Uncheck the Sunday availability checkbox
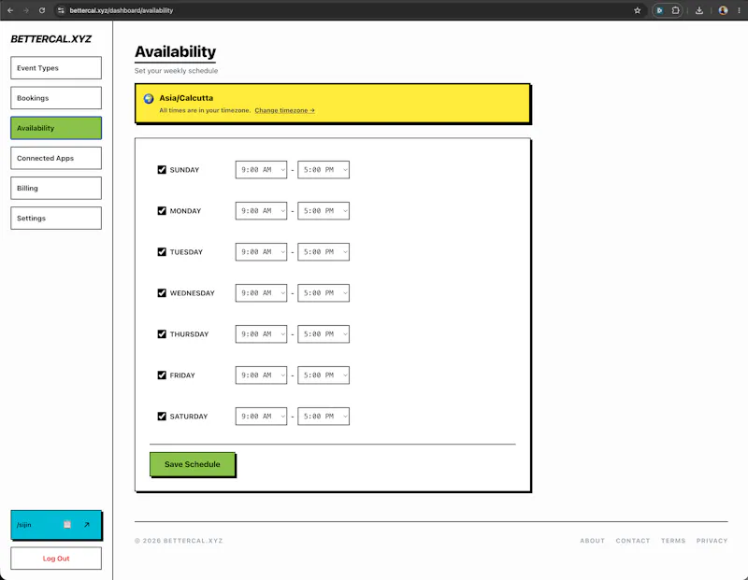 [162, 170]
